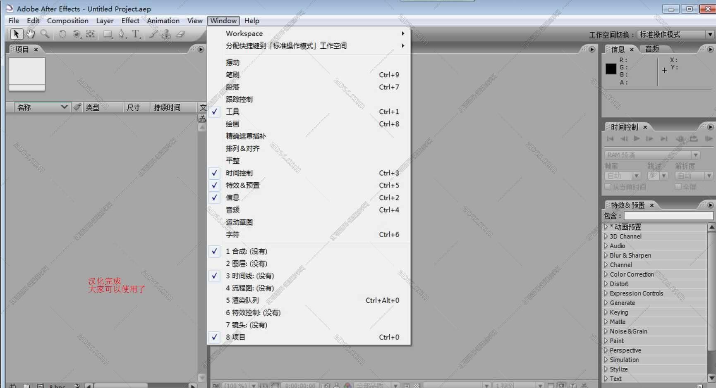Enable the 全屏 checkbox
This screenshot has height=388, width=716.
[x=678, y=187]
